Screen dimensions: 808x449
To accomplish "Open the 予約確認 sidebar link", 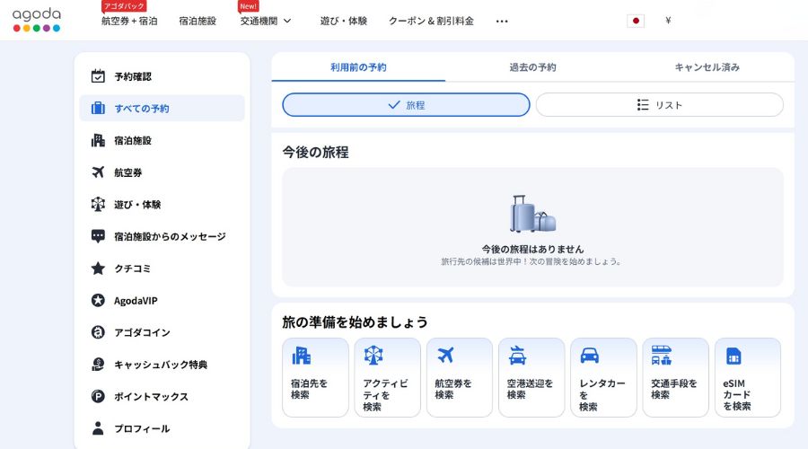I will point(162,76).
